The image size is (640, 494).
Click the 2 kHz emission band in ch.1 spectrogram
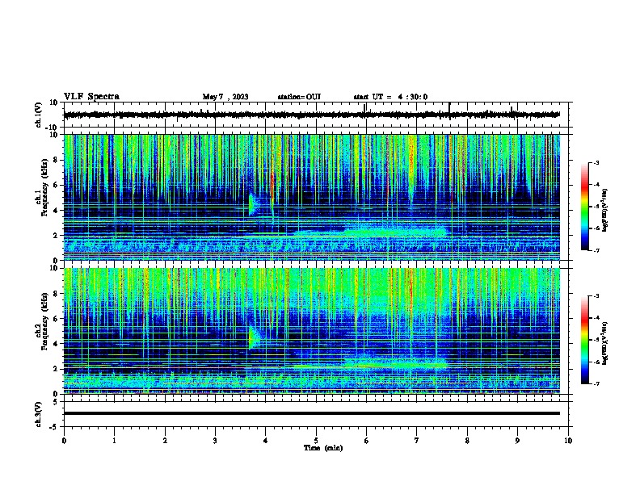pyautogui.click(x=394, y=232)
